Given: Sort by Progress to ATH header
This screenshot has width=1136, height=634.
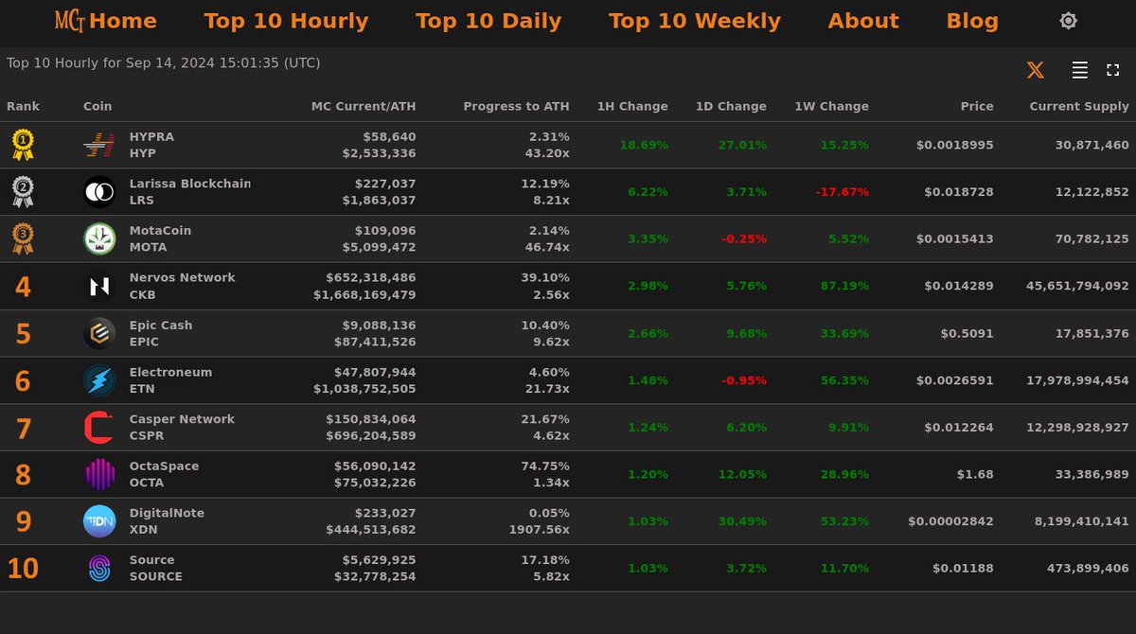Looking at the screenshot, I should click(516, 106).
